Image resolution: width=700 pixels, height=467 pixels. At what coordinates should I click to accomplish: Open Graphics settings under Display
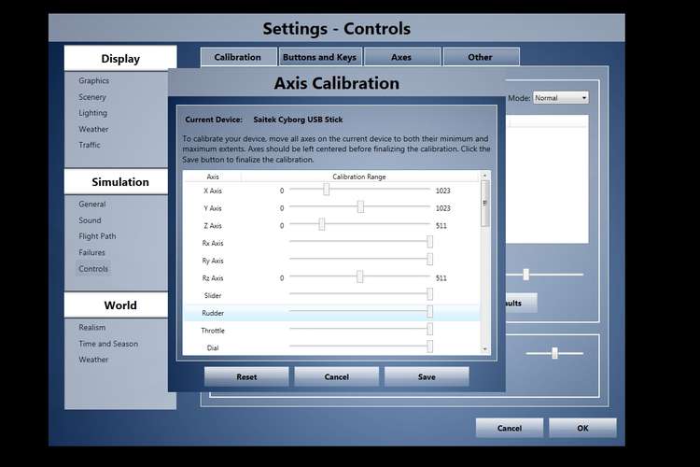(94, 81)
